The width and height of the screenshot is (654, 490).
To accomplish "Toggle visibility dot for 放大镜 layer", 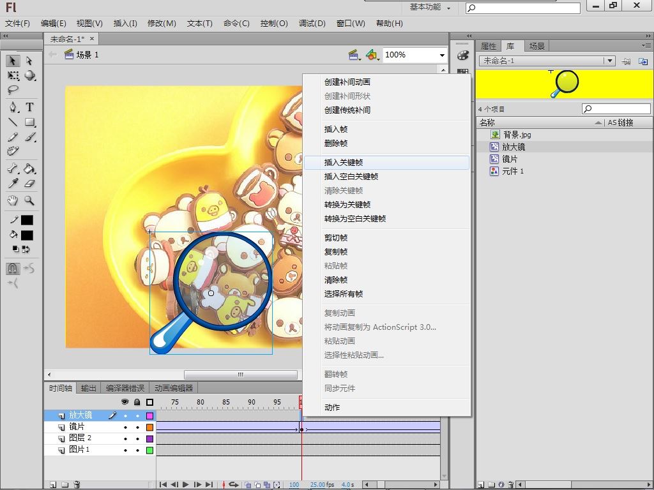I will pyautogui.click(x=125, y=416).
